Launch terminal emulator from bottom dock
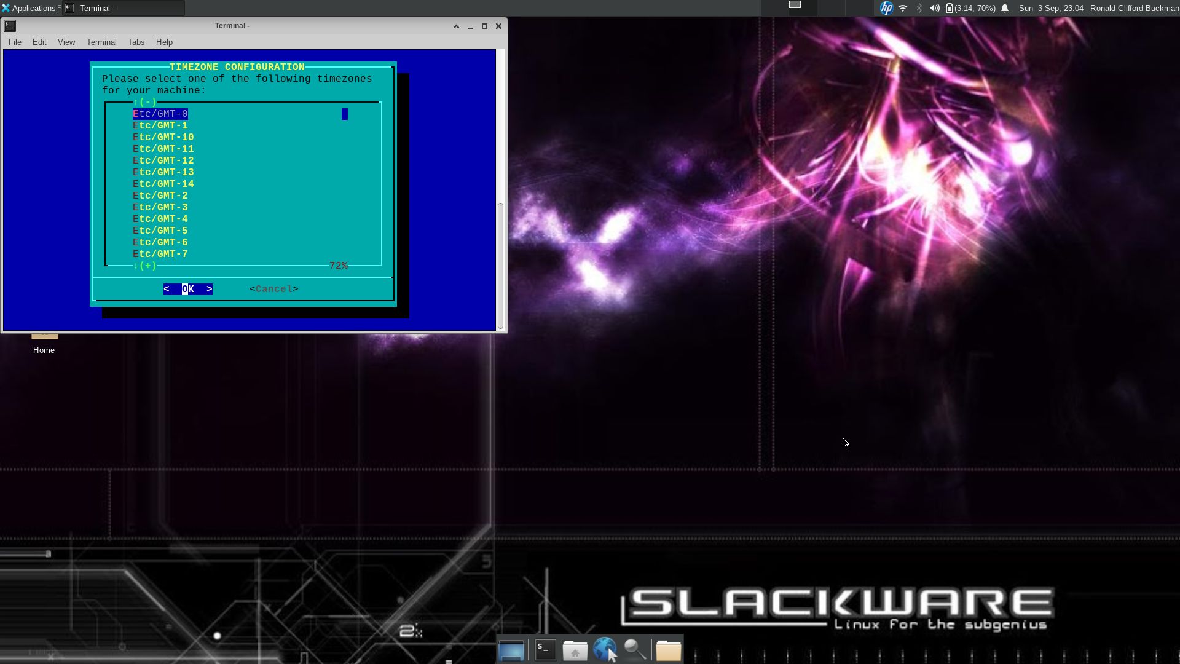This screenshot has width=1180, height=664. (x=546, y=650)
